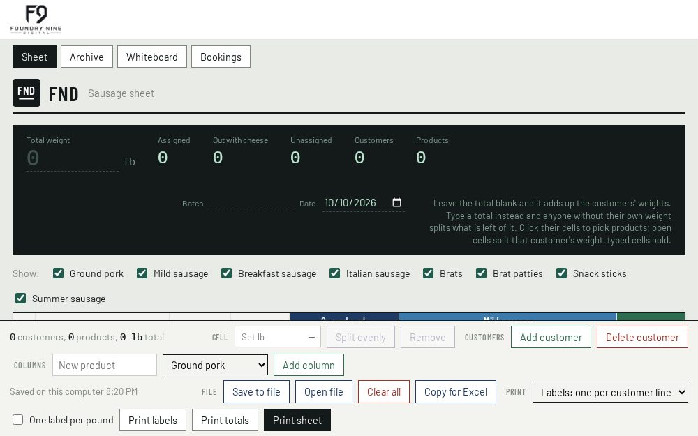Click the Date field 10/10/2026
The image size is (698, 436).
[363, 203]
